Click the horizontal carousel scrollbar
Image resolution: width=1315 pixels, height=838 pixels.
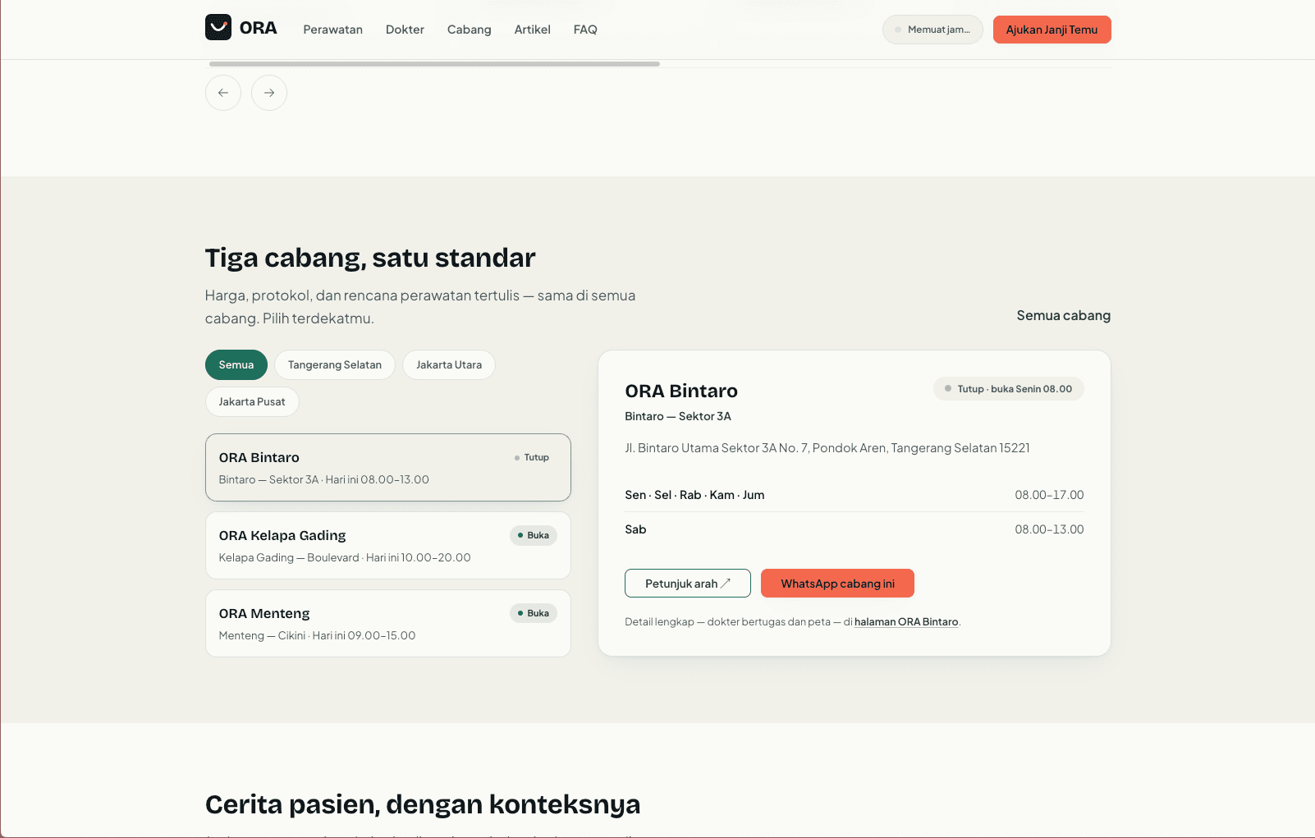point(434,64)
